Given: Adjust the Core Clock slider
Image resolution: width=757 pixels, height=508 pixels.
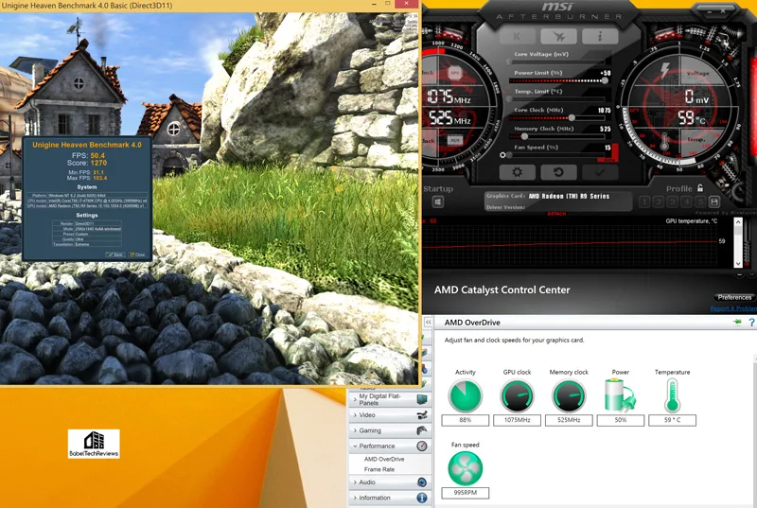Looking at the screenshot, I should click(572, 117).
